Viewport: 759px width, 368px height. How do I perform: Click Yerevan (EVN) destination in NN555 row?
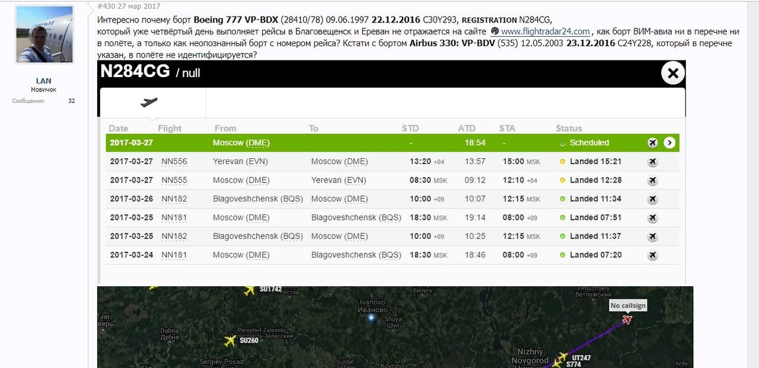pyautogui.click(x=339, y=180)
